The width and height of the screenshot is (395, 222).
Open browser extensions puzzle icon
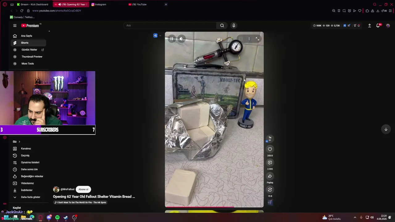tap(367, 11)
